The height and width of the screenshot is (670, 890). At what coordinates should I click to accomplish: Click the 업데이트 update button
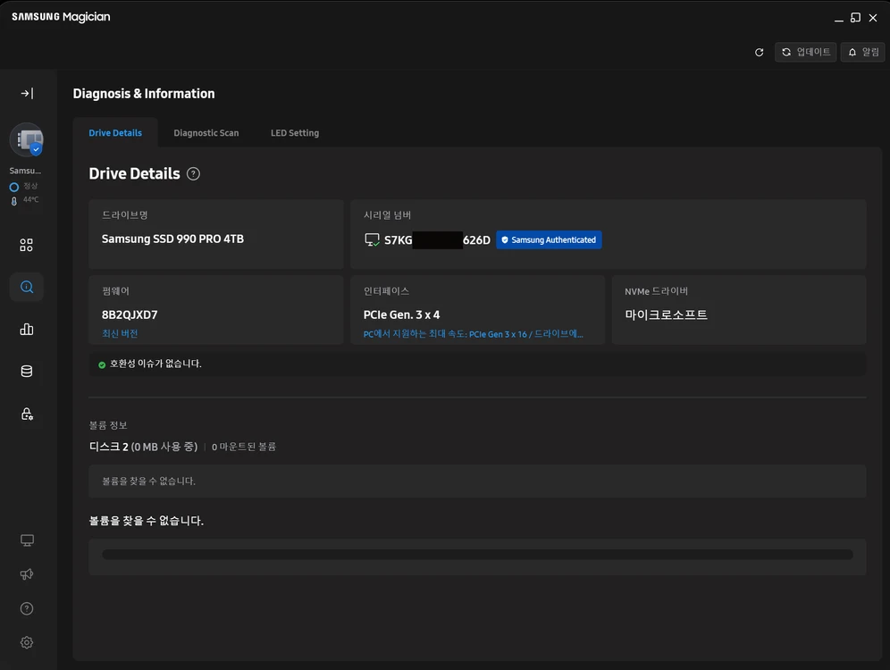pos(805,52)
